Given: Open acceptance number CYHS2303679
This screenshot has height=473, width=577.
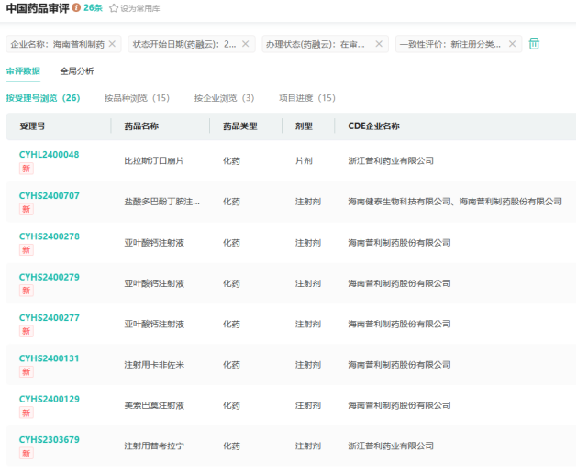Looking at the screenshot, I should tap(49, 440).
